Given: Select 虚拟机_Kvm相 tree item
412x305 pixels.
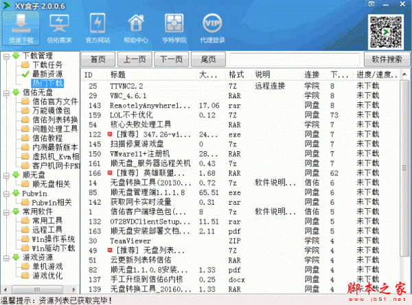Looking at the screenshot, I should pos(56,157).
